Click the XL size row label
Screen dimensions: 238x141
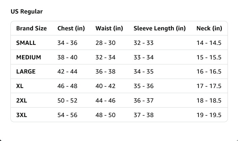(20, 86)
